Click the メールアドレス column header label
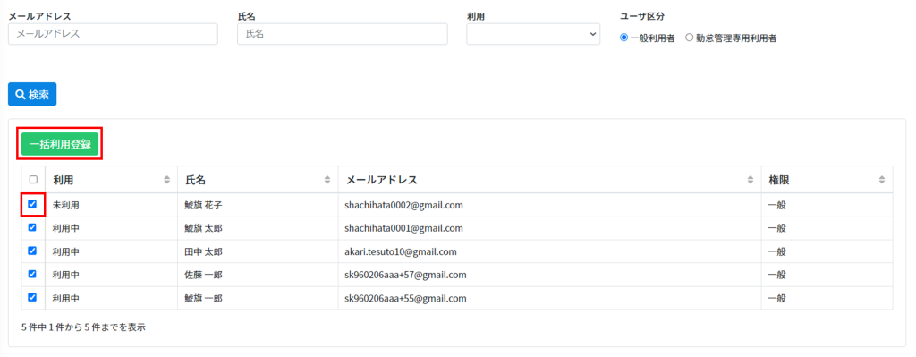Screen dimensions: 916x357 click(x=381, y=180)
